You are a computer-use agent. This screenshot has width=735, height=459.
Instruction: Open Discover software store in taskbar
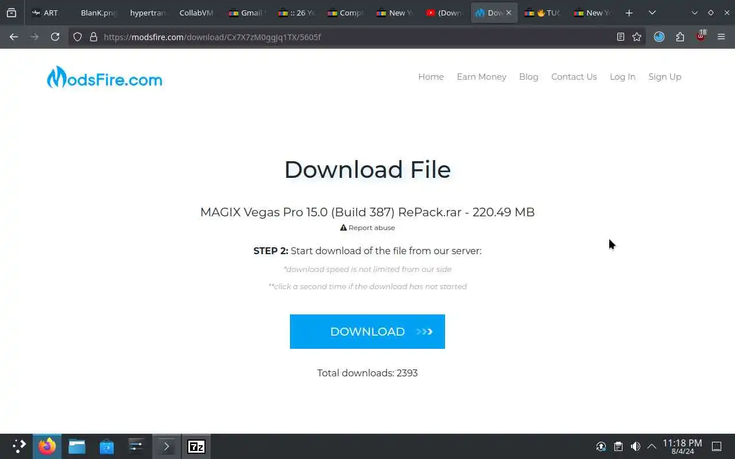pos(107,446)
